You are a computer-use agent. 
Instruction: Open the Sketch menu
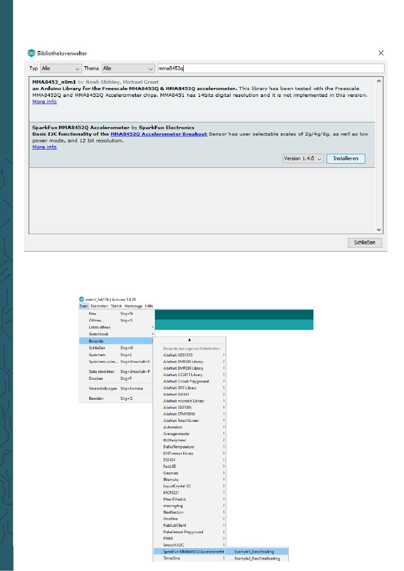tap(116, 306)
